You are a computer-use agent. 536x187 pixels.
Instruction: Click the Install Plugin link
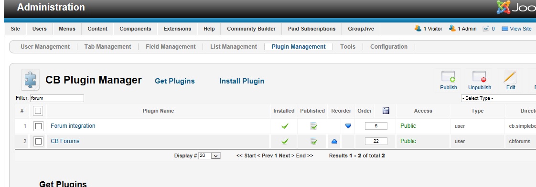242,81
